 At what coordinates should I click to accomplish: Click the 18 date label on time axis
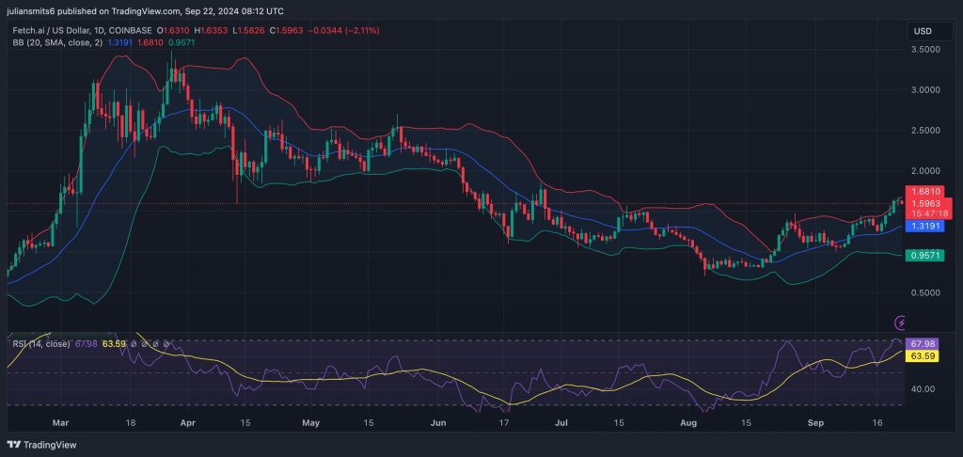coord(130,423)
